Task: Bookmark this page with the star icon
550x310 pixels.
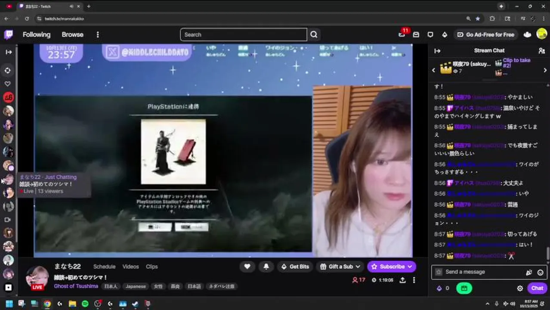Action: (x=478, y=19)
